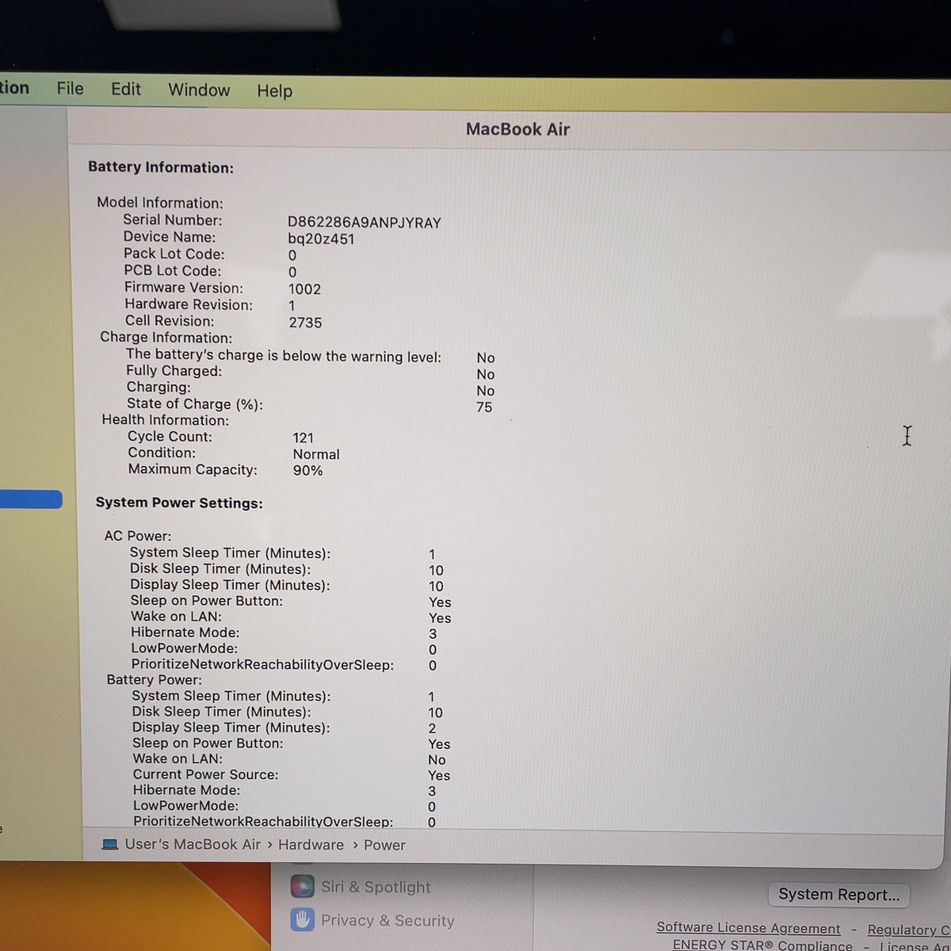The width and height of the screenshot is (951, 951).
Task: Click the laptop icon in path bar
Action: [x=110, y=845]
